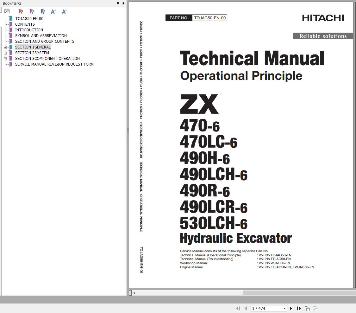This screenshot has height=313, width=356.
Task: Click the splitter handle between panels
Action: pos(128,135)
